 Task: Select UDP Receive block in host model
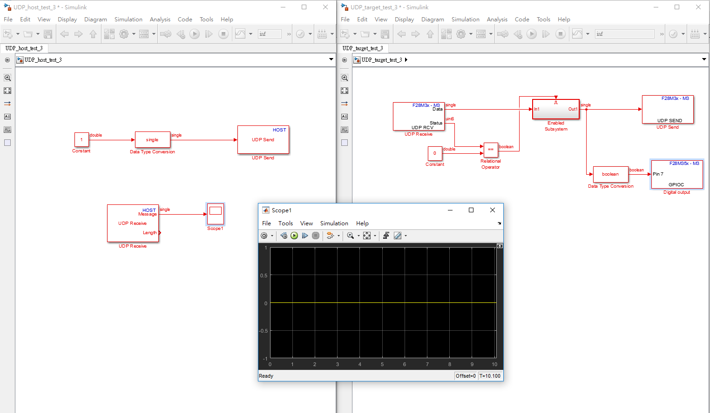click(133, 223)
